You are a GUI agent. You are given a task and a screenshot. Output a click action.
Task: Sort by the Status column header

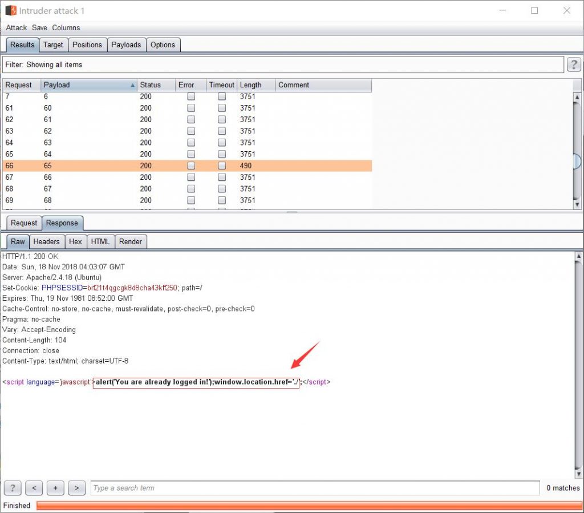pyautogui.click(x=156, y=85)
